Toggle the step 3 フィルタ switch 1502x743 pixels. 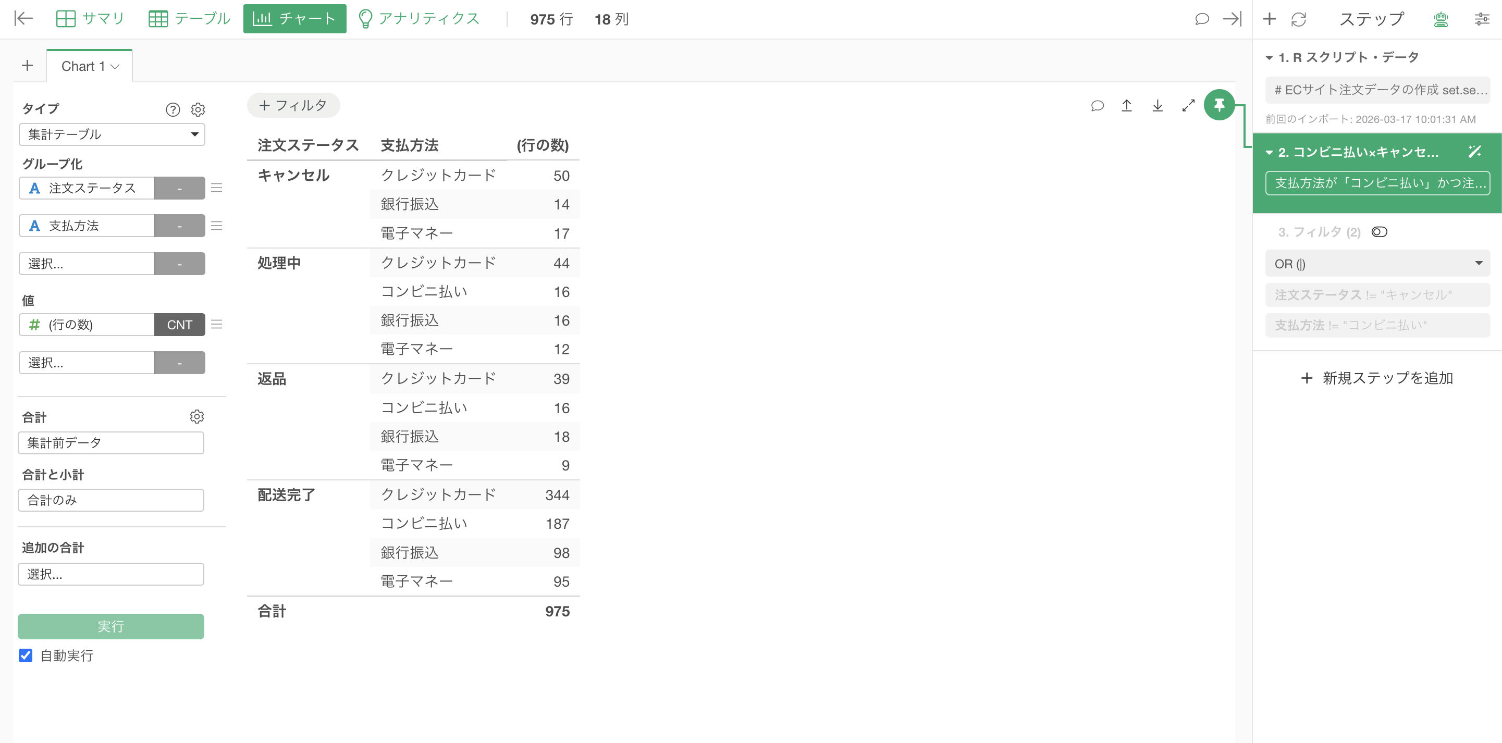1379,232
